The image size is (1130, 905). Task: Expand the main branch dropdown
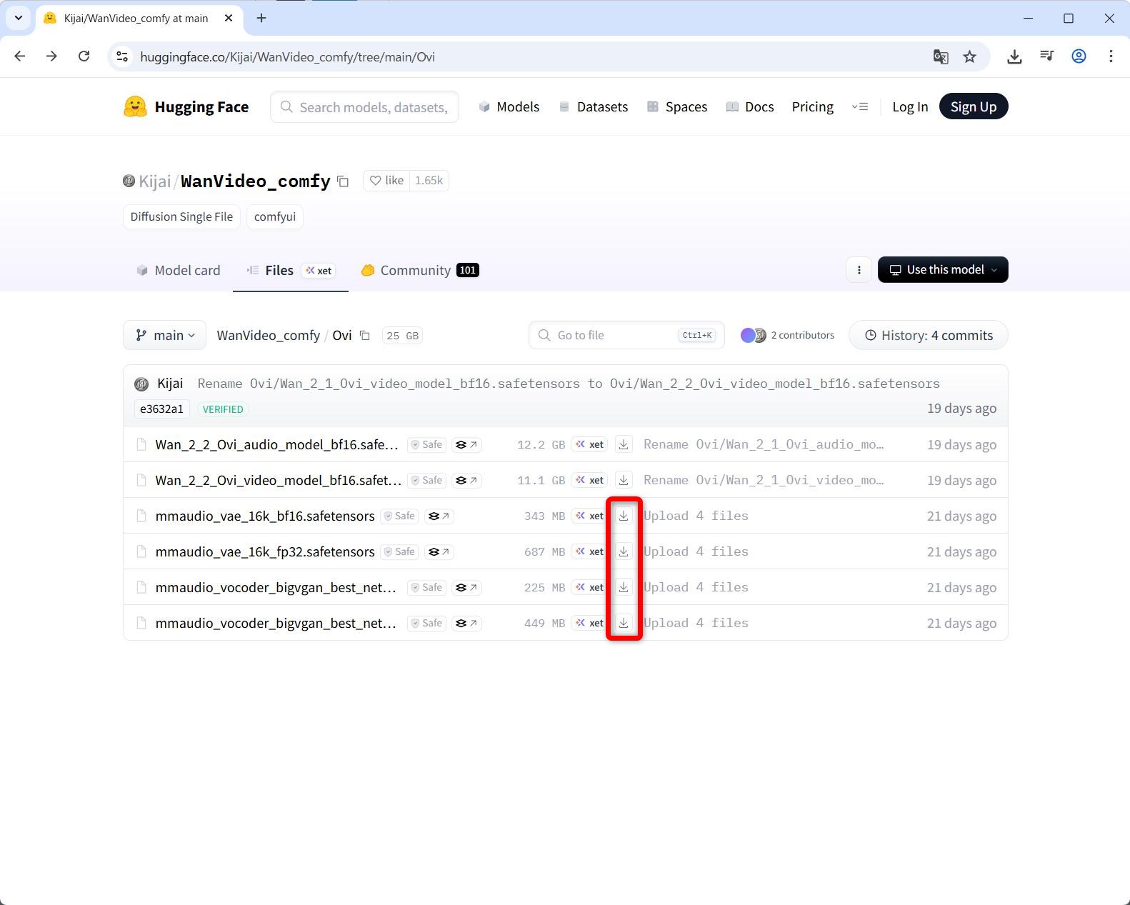(165, 336)
